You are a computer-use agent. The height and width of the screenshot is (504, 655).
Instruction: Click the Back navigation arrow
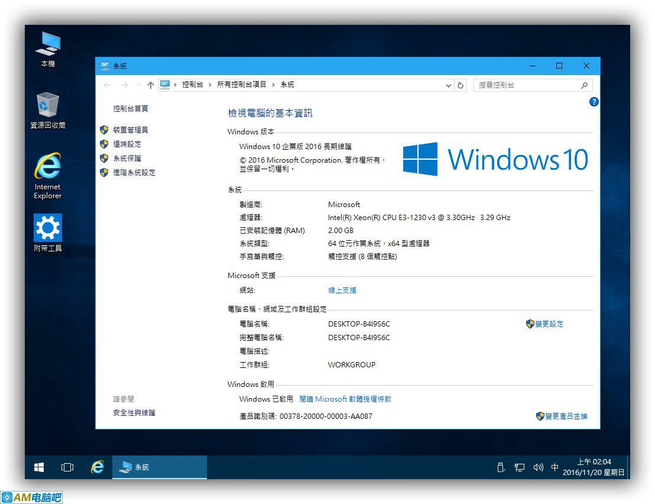108,85
